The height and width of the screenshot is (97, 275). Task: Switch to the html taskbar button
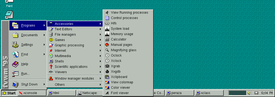pos(61,93)
